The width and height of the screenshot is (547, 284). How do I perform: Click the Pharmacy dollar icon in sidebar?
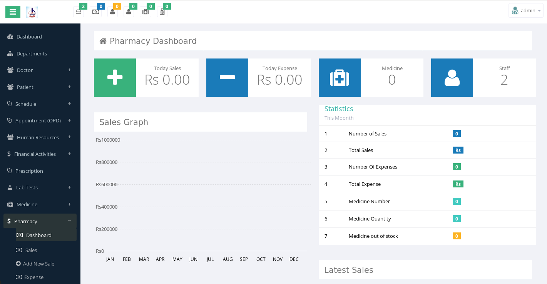pos(9,221)
